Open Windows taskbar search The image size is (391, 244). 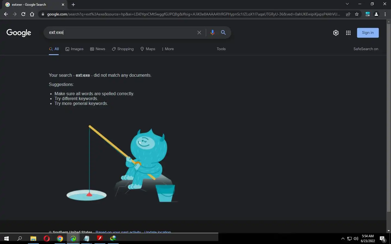click(x=20, y=239)
